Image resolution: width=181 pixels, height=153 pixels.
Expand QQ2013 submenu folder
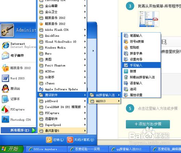click(105, 101)
